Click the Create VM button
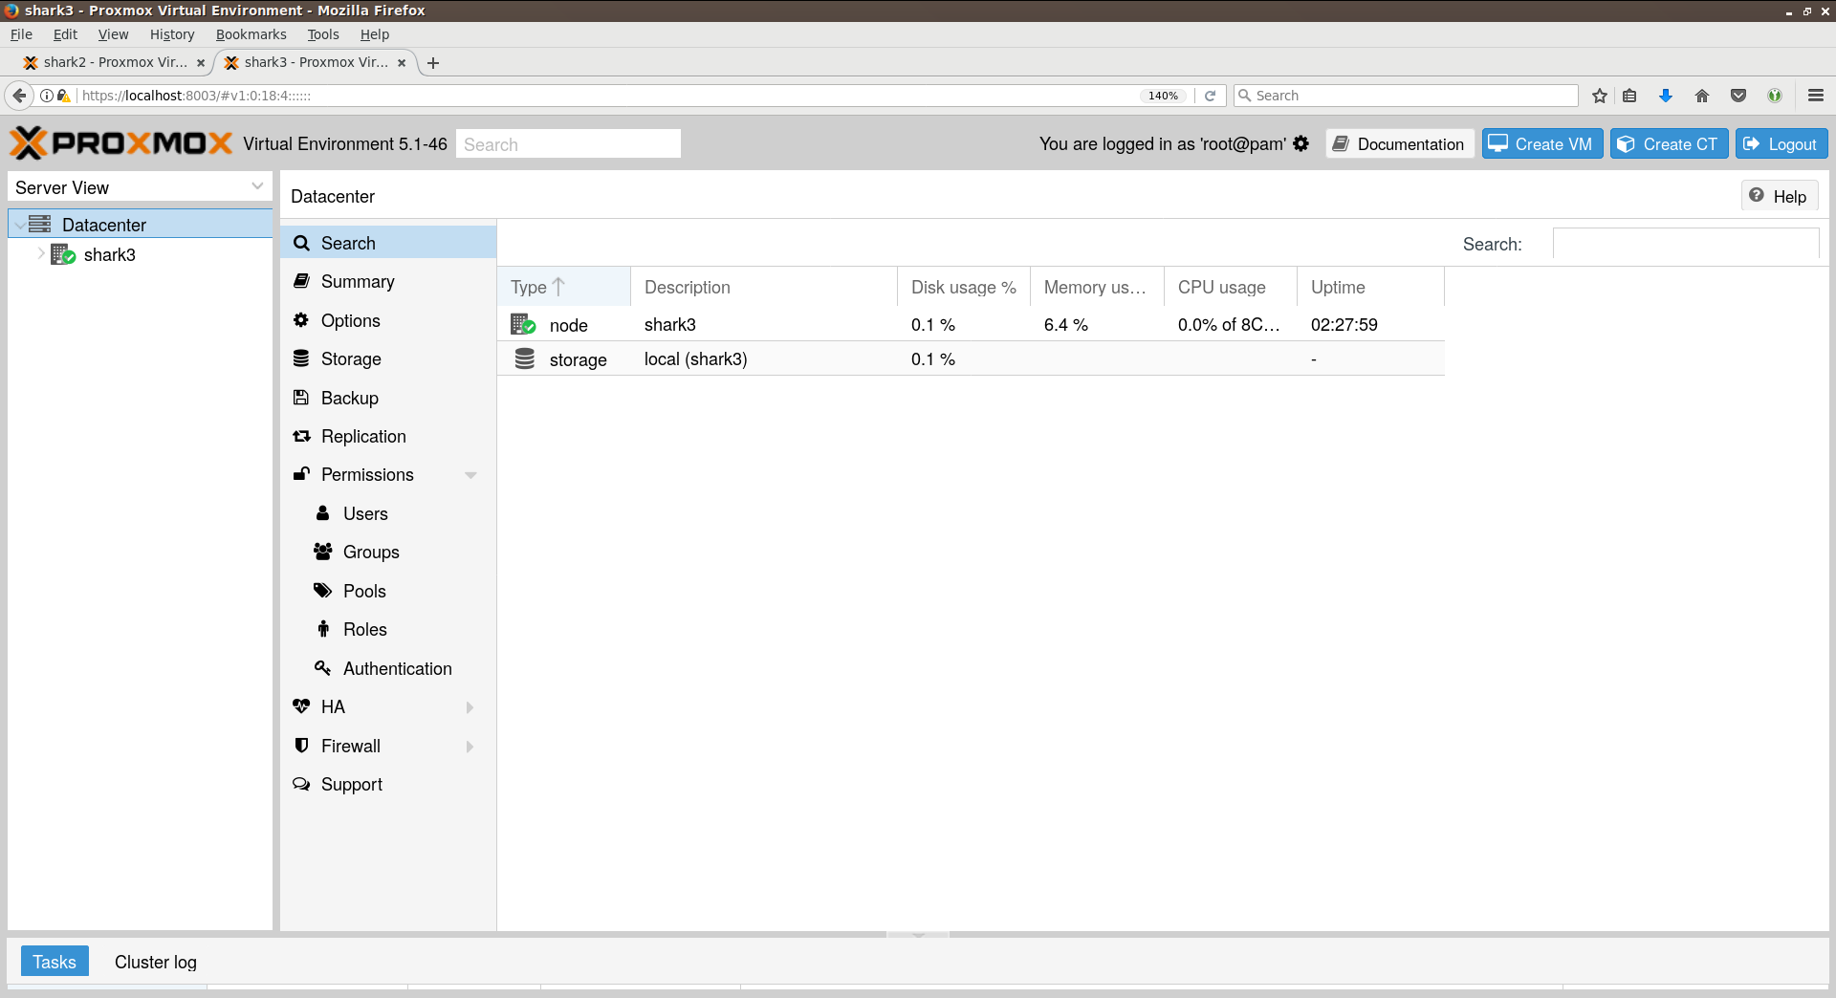The height and width of the screenshot is (998, 1836). click(x=1541, y=143)
